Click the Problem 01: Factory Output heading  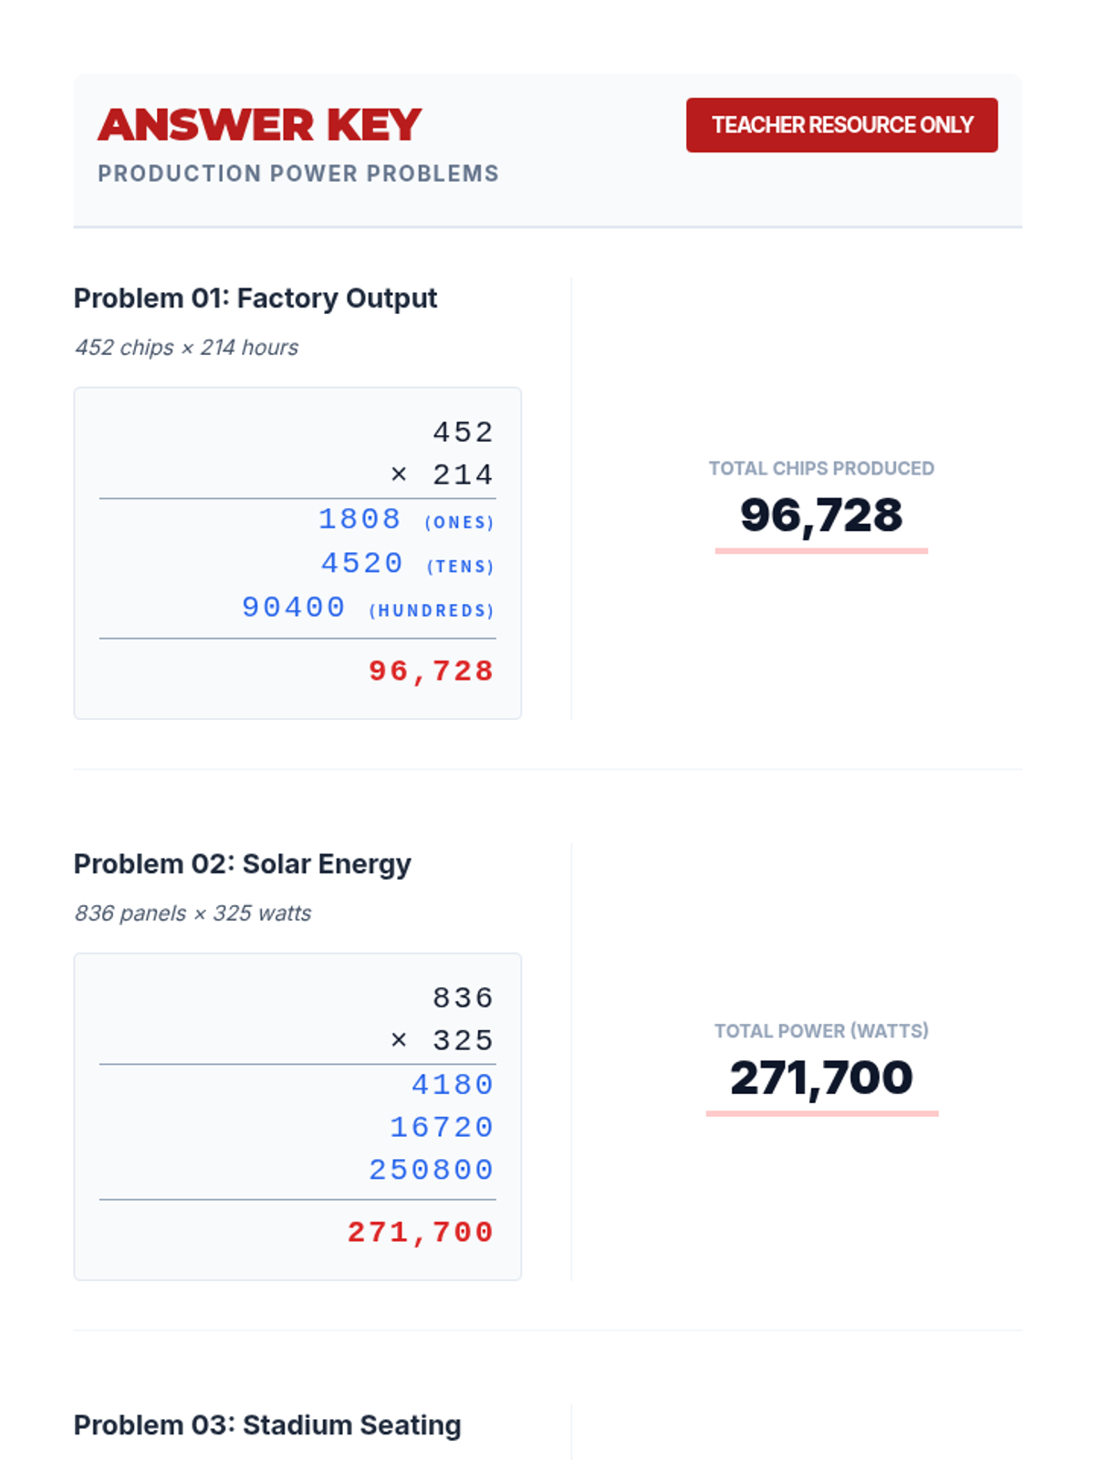(255, 298)
